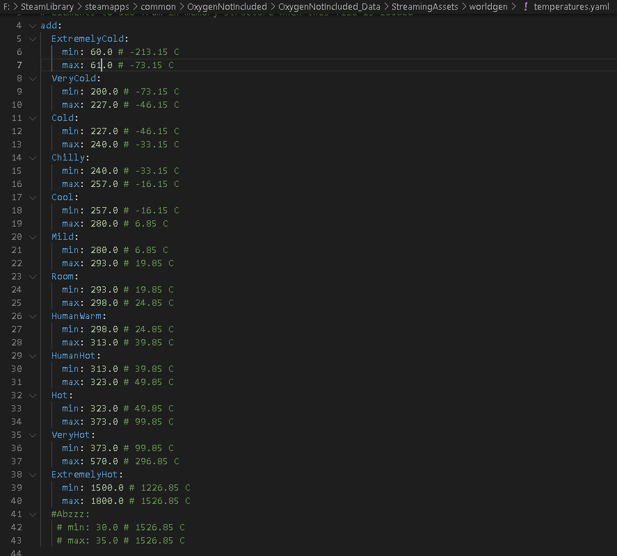The image size is (617, 556).
Task: Fold the ExtremelyHot section
Action: click(x=33, y=475)
